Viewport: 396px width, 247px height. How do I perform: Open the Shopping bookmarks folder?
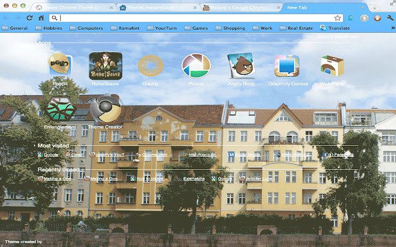[230, 28]
